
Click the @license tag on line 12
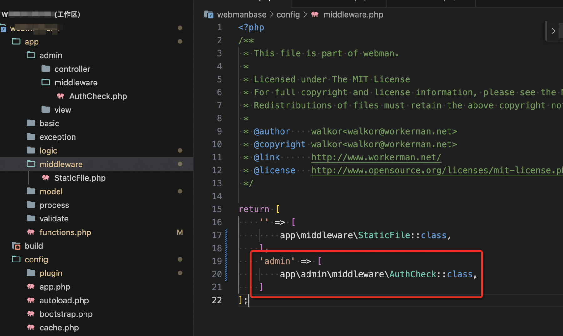pos(275,170)
